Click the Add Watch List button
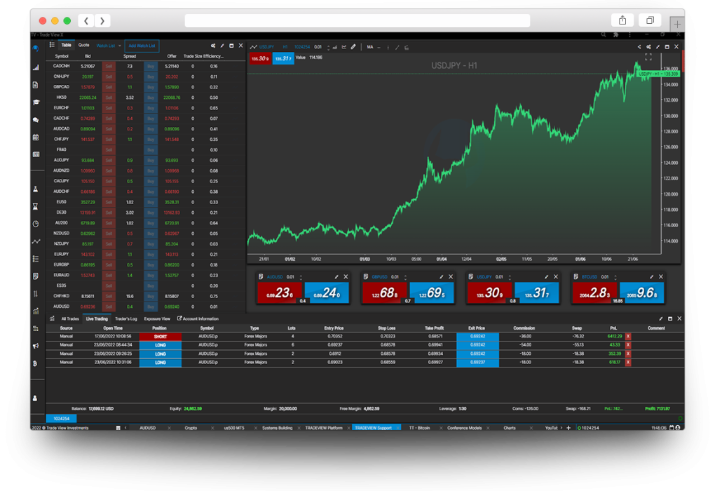The width and height of the screenshot is (715, 491). point(142,45)
